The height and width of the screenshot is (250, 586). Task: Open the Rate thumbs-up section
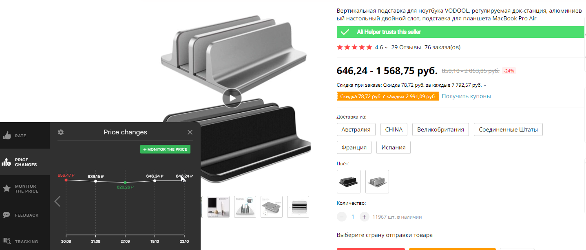[x=24, y=136]
